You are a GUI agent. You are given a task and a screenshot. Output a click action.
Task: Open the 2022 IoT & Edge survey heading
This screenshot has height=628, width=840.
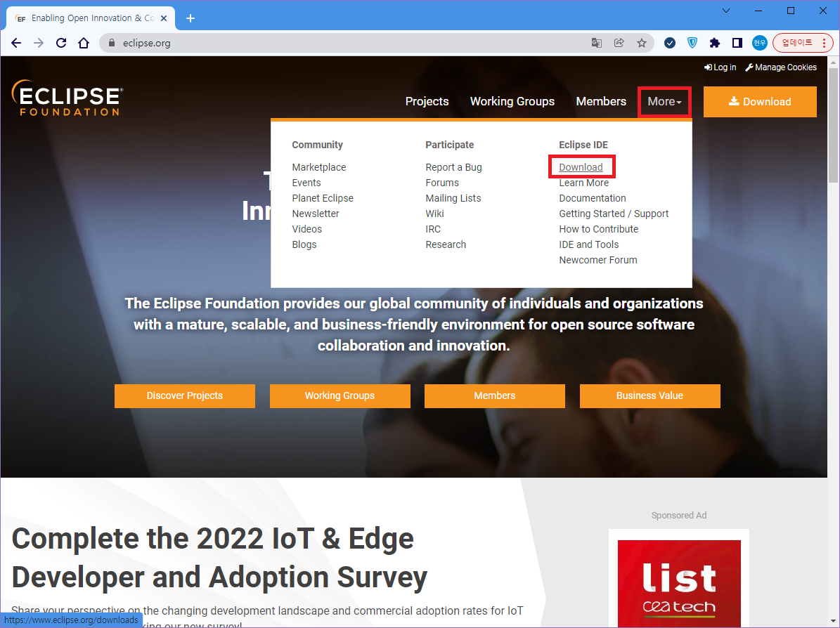point(219,558)
